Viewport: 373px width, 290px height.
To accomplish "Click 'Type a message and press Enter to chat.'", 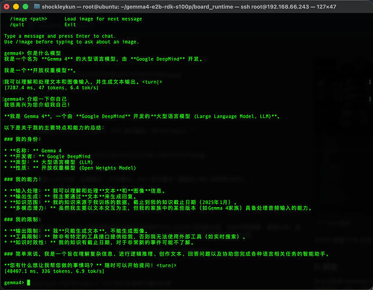I will (x=60, y=36).
